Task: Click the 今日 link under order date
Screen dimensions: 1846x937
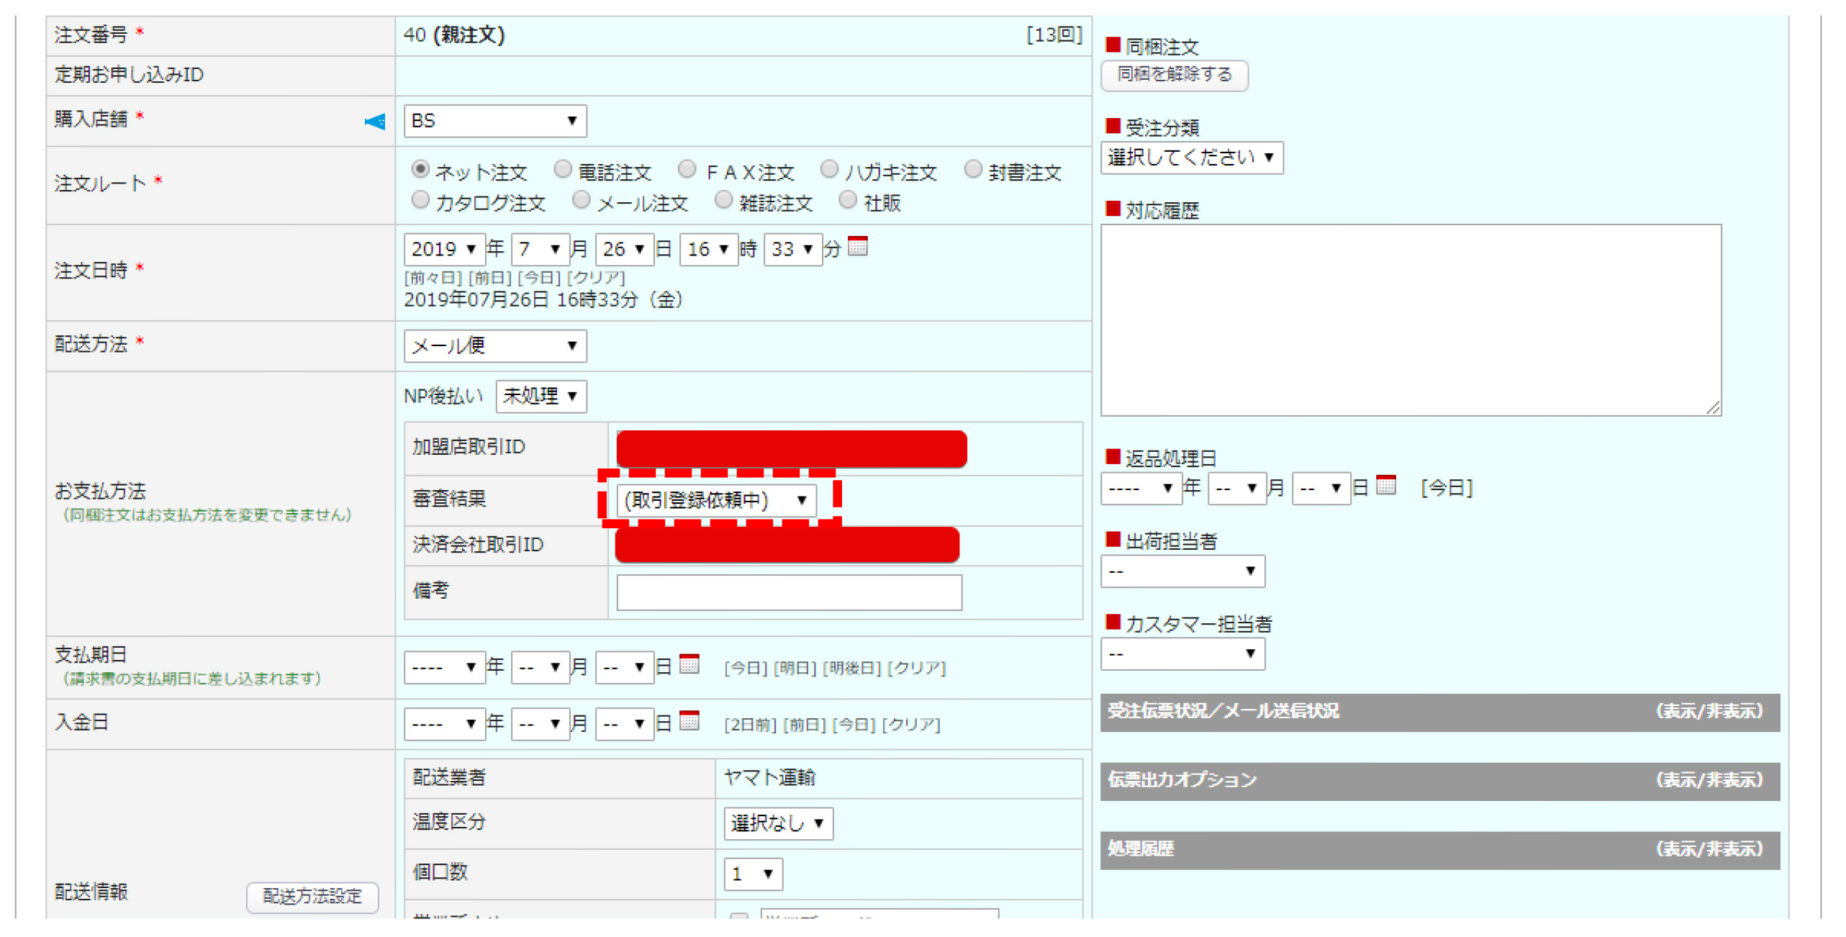Action: (x=539, y=278)
